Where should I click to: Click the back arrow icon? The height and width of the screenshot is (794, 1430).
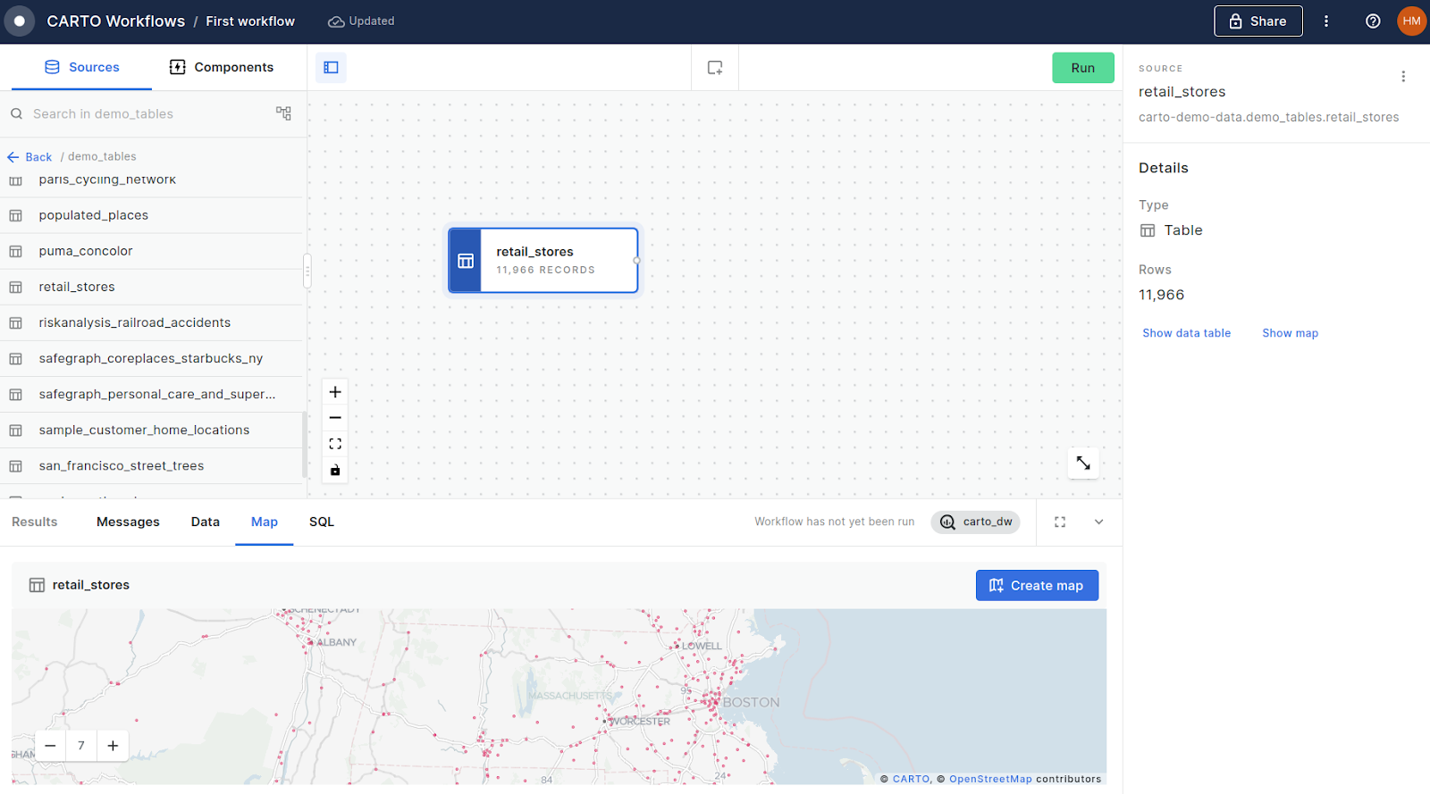(x=13, y=157)
